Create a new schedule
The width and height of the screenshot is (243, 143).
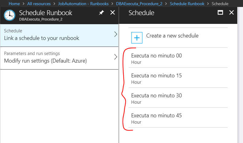[x=172, y=36]
